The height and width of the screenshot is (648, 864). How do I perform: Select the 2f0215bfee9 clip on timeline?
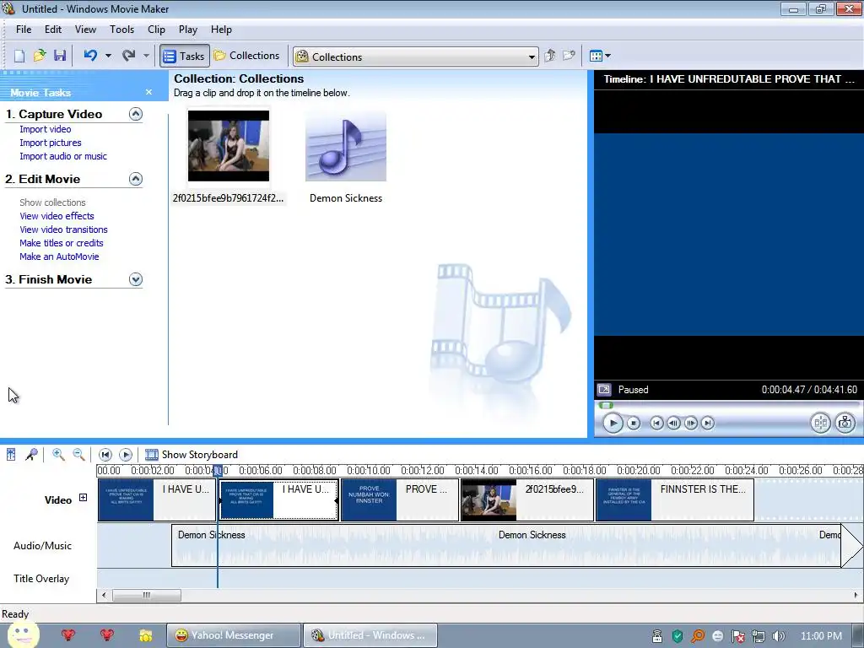(527, 499)
